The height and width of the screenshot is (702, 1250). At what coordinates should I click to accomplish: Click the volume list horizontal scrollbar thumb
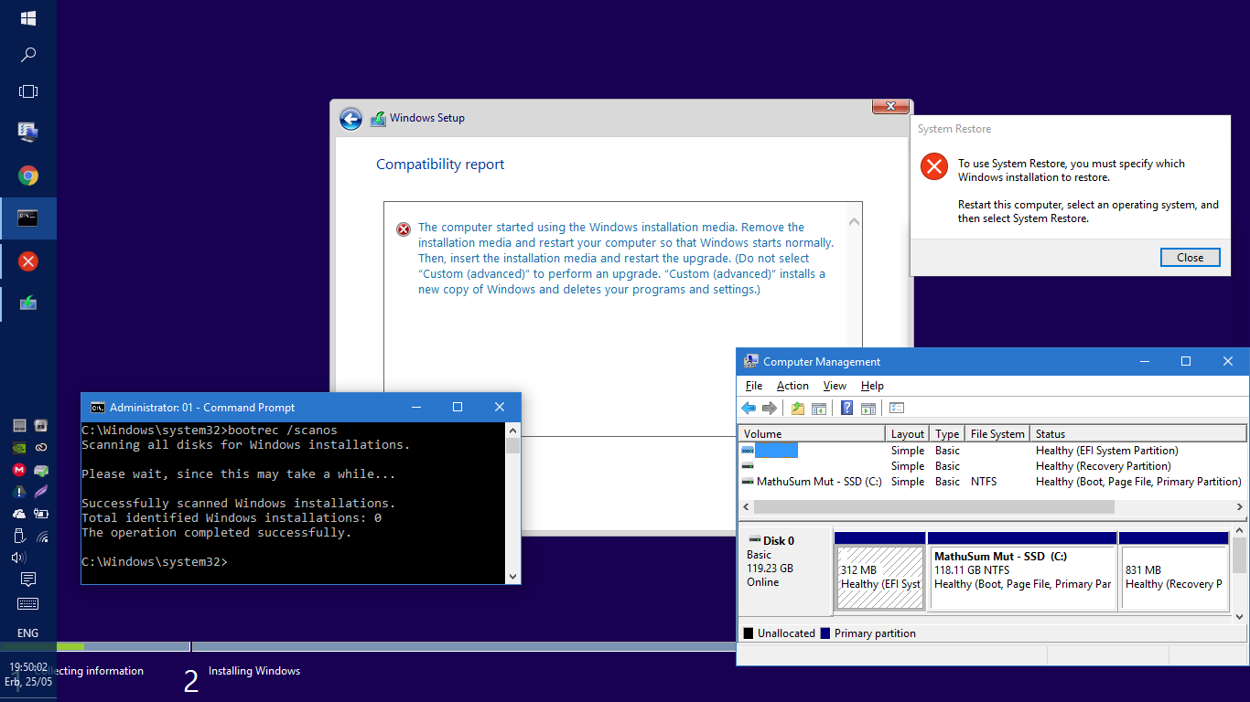click(934, 506)
